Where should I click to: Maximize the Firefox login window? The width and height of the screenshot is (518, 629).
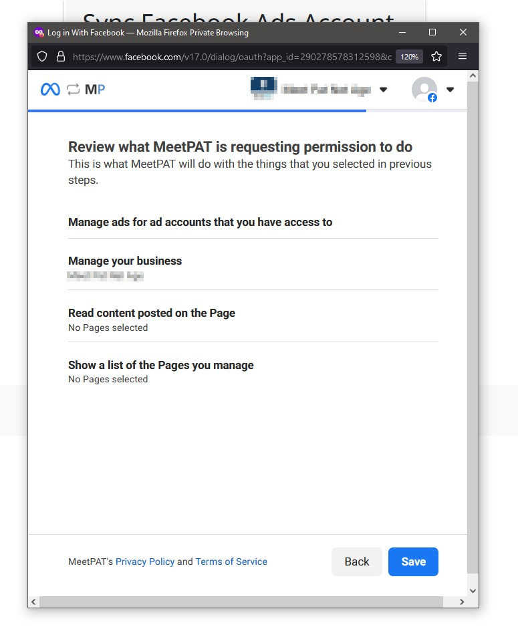coord(432,32)
